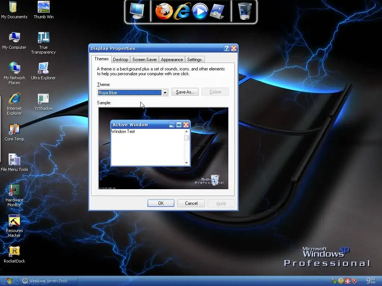Launch Ultra Explorer desktop icon
Image resolution: width=382 pixels, height=286 pixels.
tap(43, 71)
